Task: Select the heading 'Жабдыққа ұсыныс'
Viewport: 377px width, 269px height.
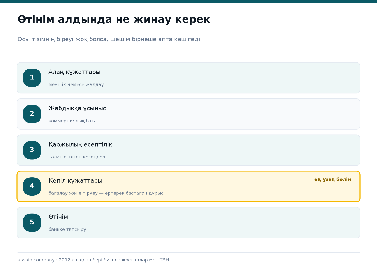Action: pos(77,108)
